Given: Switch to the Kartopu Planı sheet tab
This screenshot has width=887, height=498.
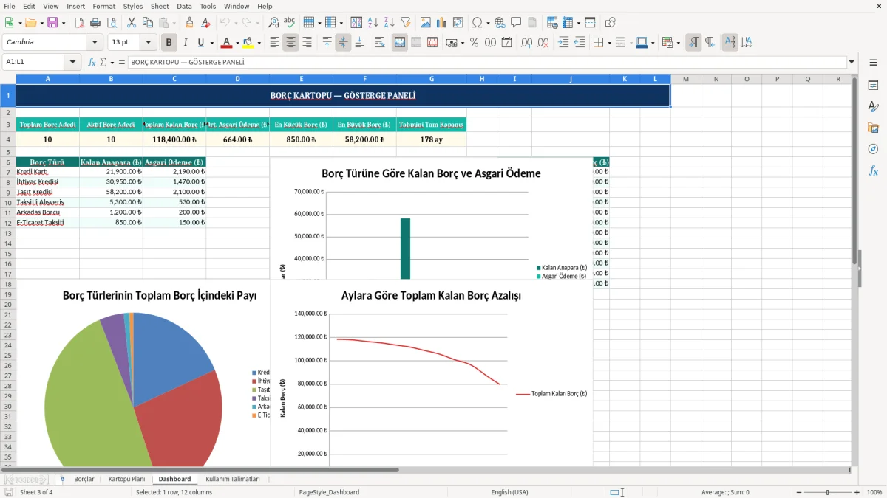Looking at the screenshot, I should coord(126,479).
